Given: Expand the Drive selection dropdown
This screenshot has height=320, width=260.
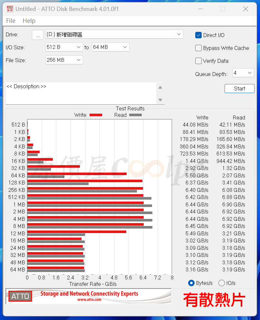Looking at the screenshot, I should pyautogui.click(x=114, y=34).
